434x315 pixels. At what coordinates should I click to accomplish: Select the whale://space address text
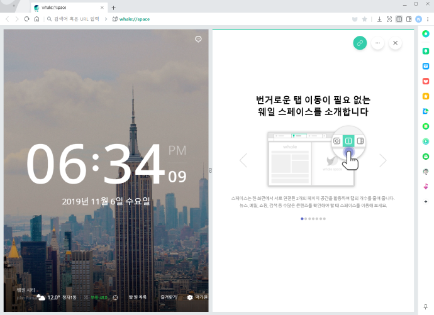point(135,19)
